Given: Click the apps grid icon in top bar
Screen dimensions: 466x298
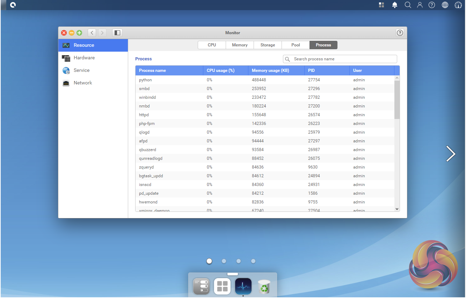Looking at the screenshot, I should (x=381, y=5).
